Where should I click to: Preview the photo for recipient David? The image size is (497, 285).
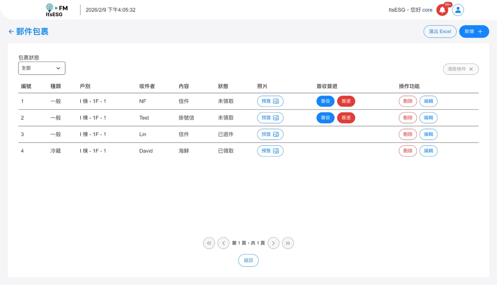(x=270, y=151)
